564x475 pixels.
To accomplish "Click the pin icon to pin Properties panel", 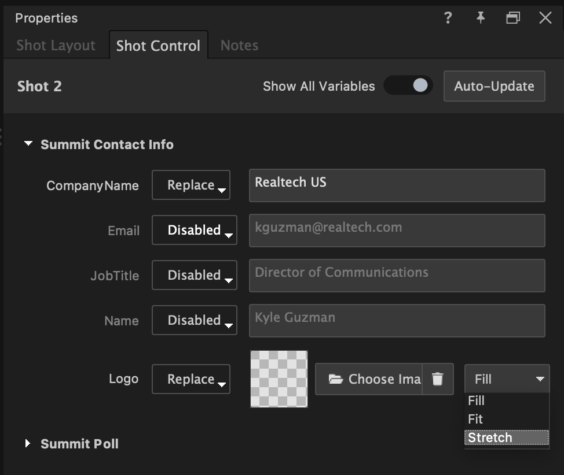I will [480, 18].
